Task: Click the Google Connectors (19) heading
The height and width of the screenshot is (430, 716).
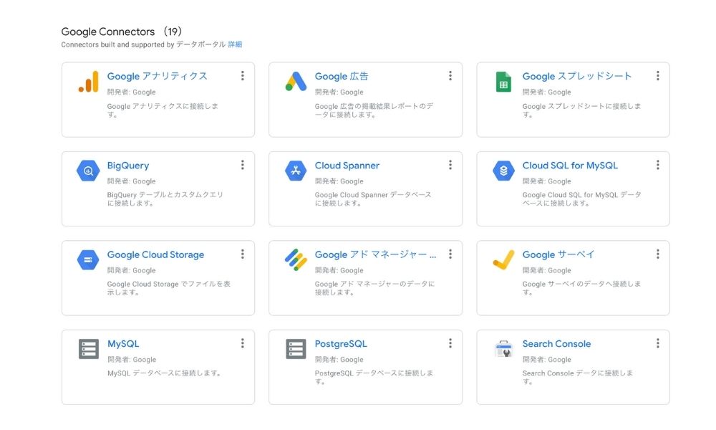Action: (x=122, y=32)
